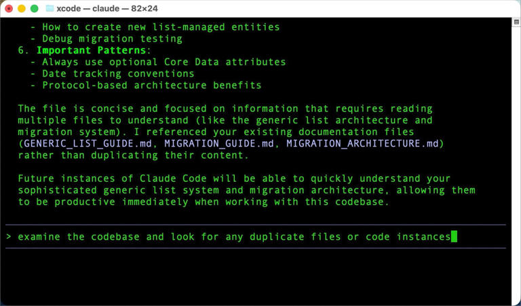
Task: Click line 'to be productive immediately when working'
Action: [x=204, y=202]
